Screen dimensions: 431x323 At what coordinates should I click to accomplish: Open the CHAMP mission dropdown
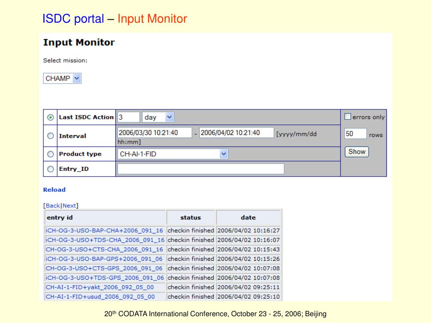62,78
